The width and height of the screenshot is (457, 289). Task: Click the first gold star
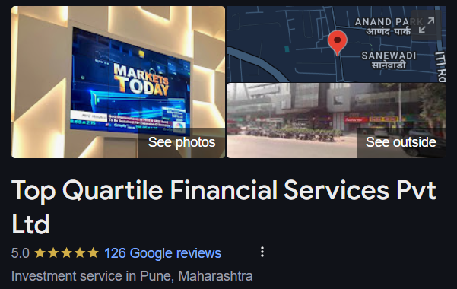click(x=40, y=252)
